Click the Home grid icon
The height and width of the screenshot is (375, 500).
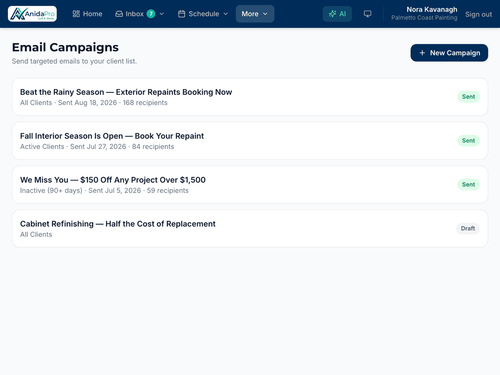coord(76,14)
